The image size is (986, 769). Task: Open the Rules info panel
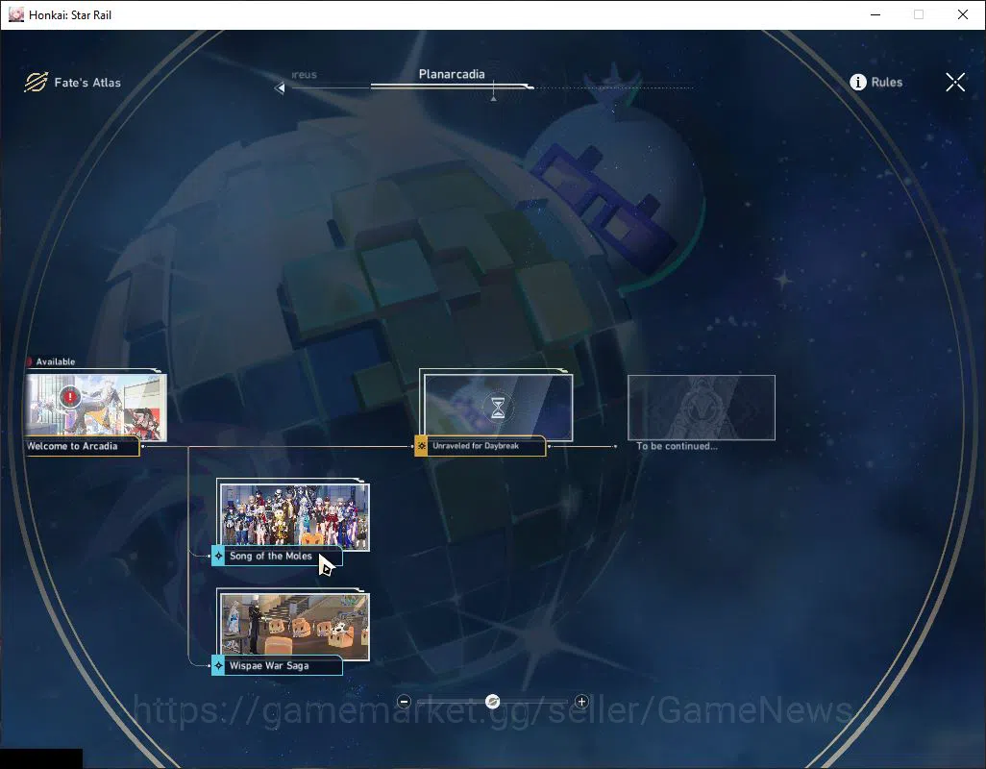875,82
